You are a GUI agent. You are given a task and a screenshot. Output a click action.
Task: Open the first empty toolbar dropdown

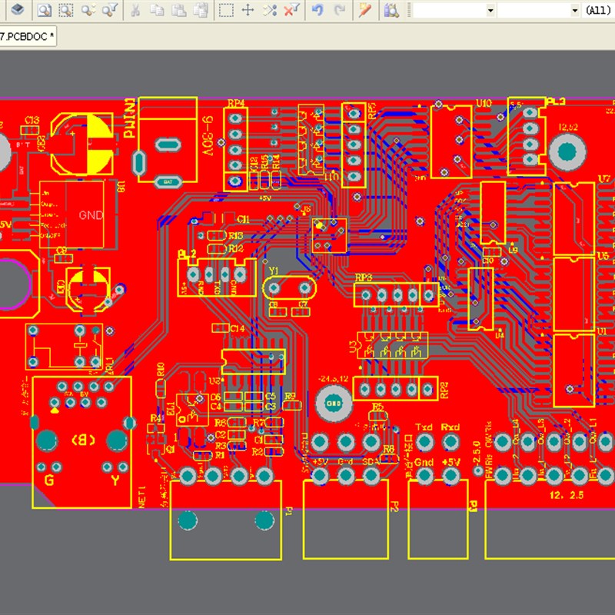[x=454, y=10]
